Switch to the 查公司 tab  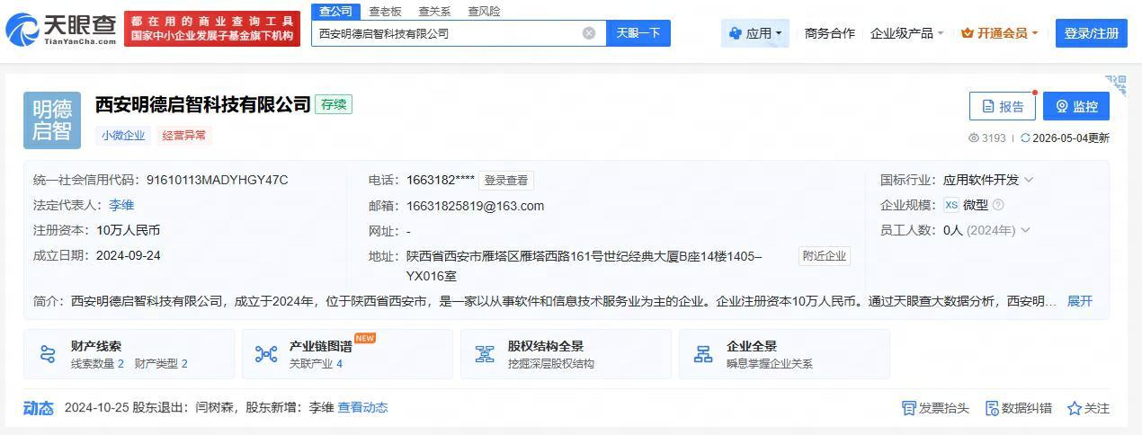point(335,11)
